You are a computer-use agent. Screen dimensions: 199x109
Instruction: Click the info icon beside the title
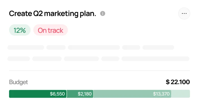click(103, 14)
